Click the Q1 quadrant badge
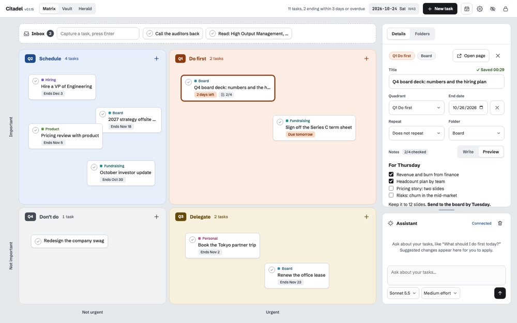Image resolution: width=517 pixels, height=323 pixels. (180, 59)
